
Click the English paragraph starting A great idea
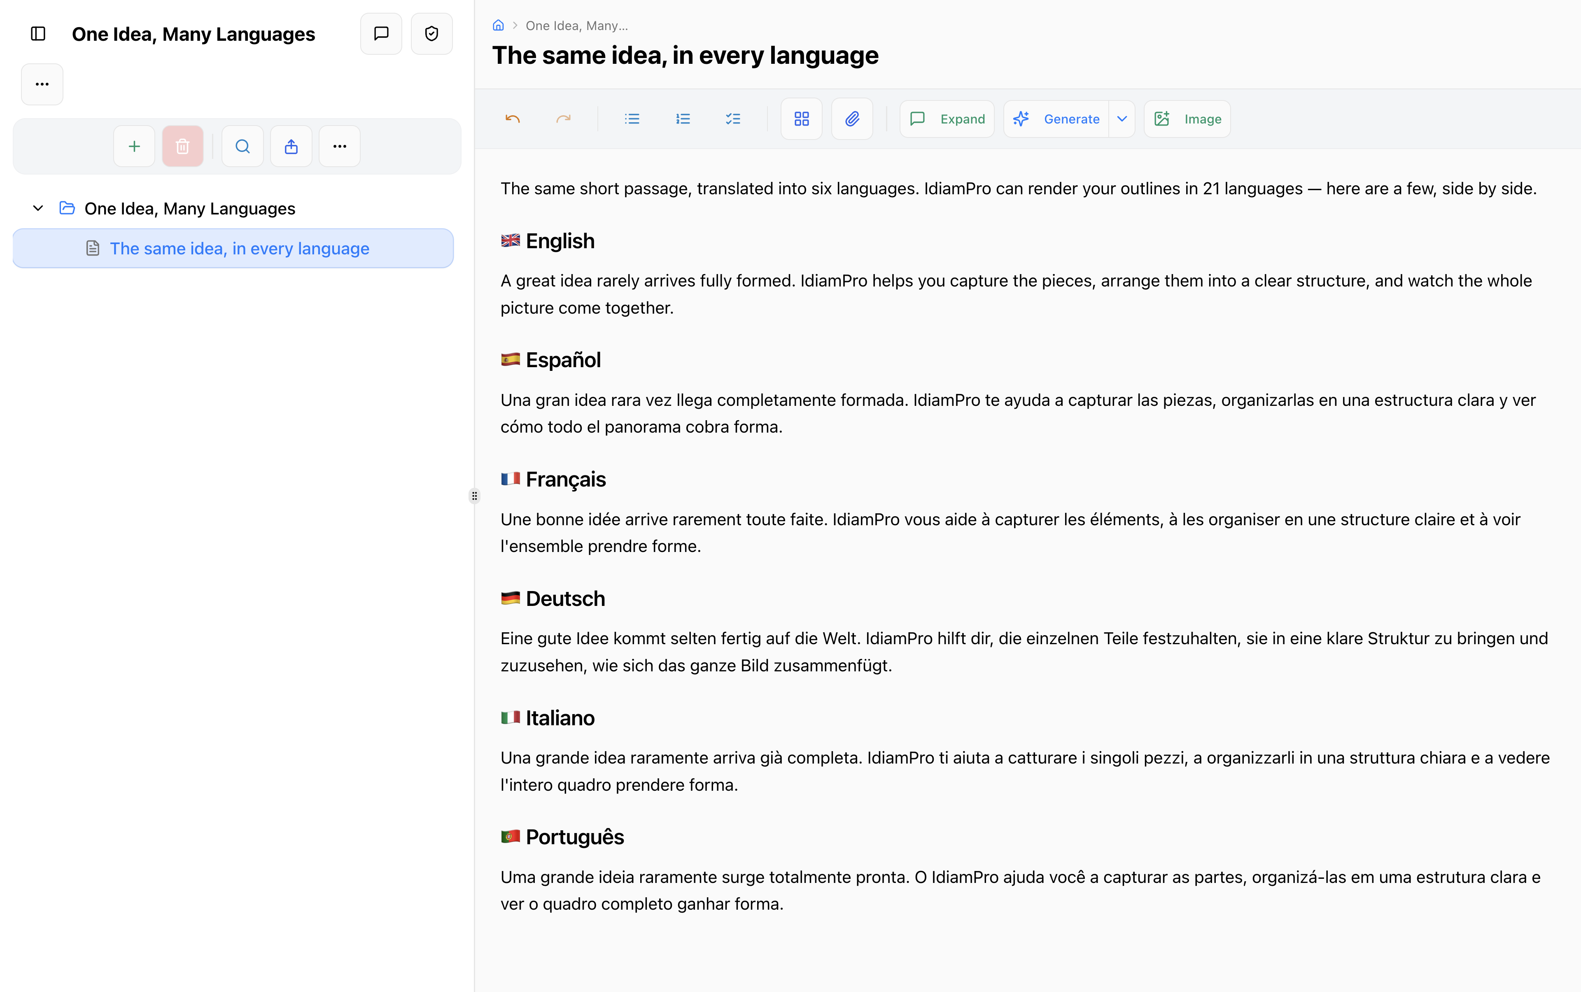tap(1017, 295)
